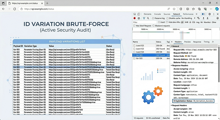Open the Preview tab
This screenshot has width=220, height=120.
pyautogui.click(x=187, y=42)
